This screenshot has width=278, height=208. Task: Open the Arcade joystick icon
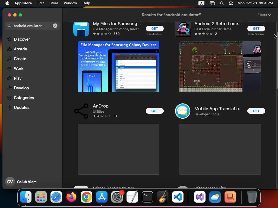coord(9,49)
